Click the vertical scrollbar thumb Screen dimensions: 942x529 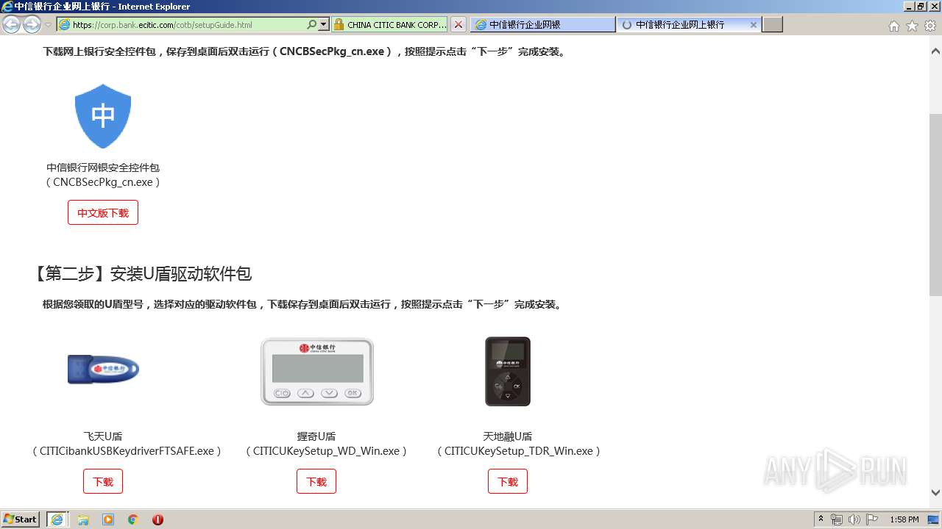pos(935,204)
